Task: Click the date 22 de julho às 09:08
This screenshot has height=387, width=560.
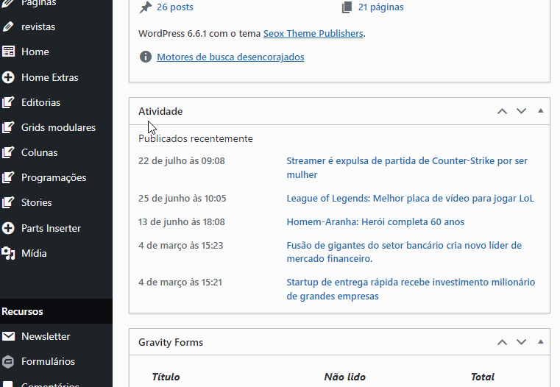Action: 182,161
